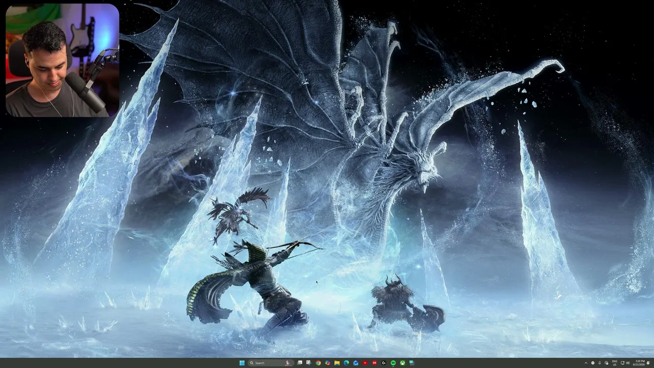Viewport: 654px width, 368px height.
Task: Open Spotify from the taskbar
Action: tap(393, 363)
